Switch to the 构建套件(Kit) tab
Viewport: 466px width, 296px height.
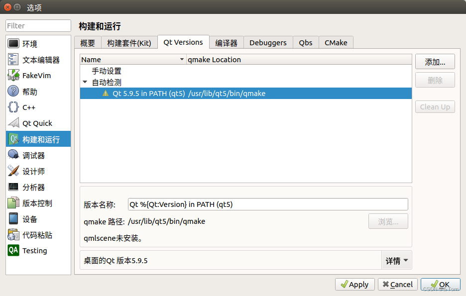click(129, 43)
